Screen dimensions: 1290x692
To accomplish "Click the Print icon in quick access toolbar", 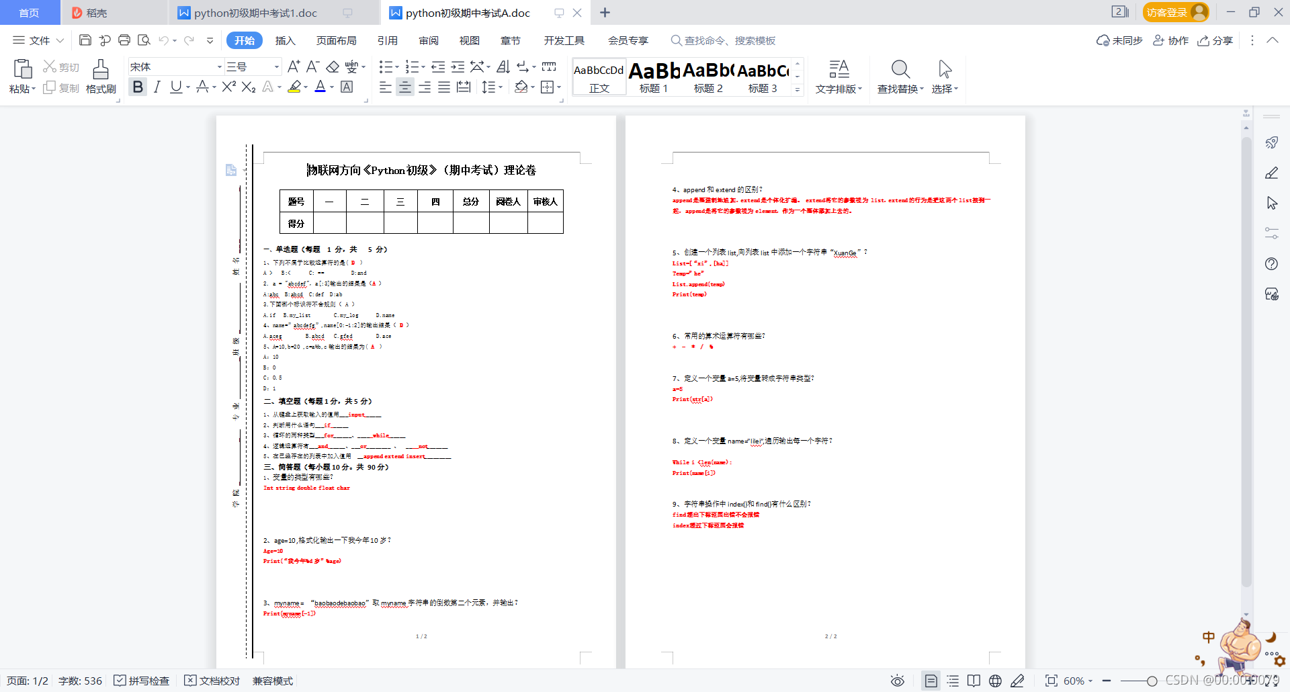I will click(x=124, y=40).
